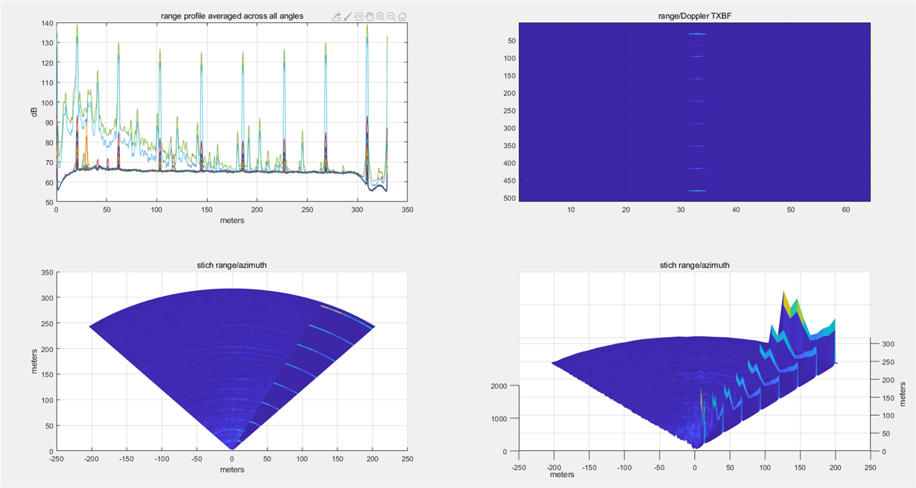This screenshot has width=916, height=488.
Task: Click the dB y-axis label
Action: pyautogui.click(x=32, y=112)
